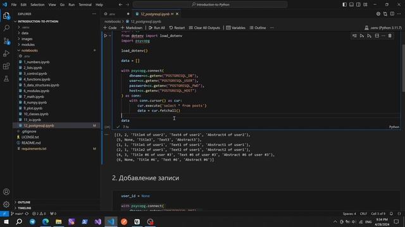The width and height of the screenshot is (405, 227).
Task: Open the Selection menu
Action: point(37,4)
